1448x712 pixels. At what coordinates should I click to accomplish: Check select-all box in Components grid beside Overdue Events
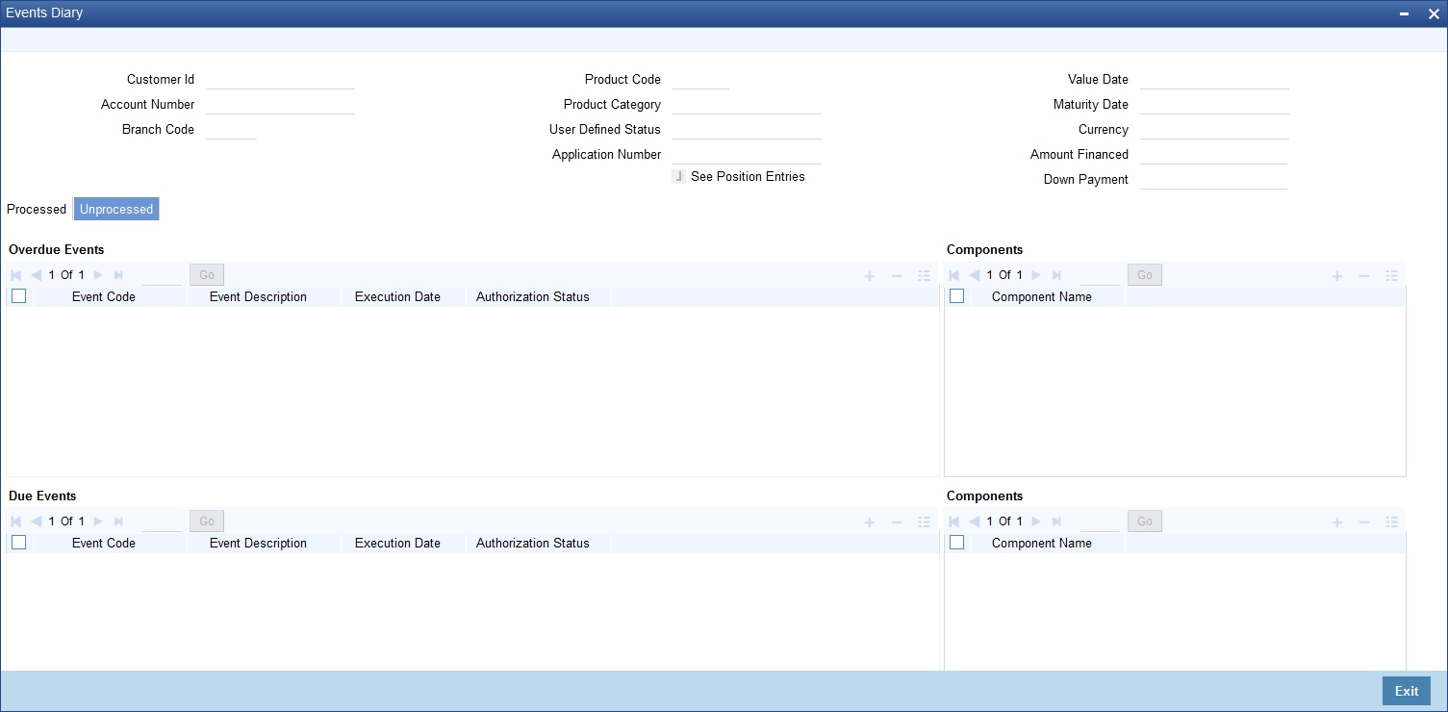(956, 296)
